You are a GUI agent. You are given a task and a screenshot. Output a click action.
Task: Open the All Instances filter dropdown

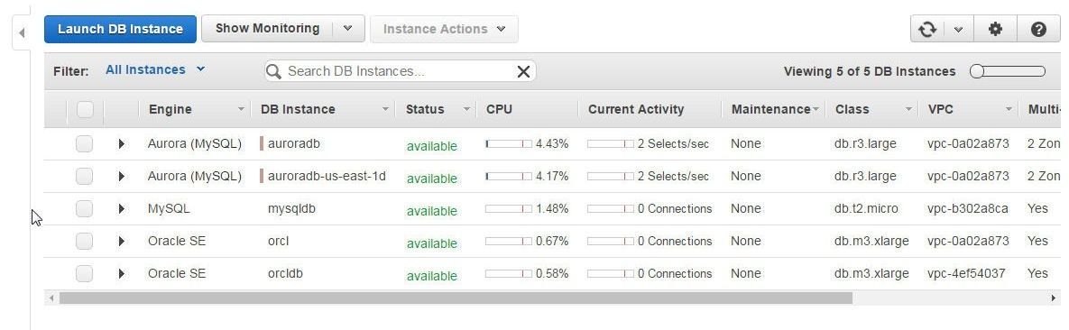155,69
